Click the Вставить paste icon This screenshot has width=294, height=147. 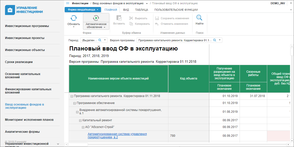tap(119, 18)
